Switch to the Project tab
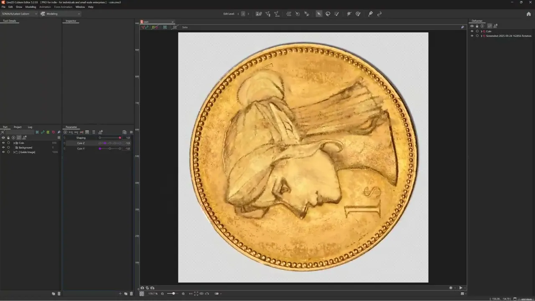Image resolution: width=535 pixels, height=301 pixels. [x=18, y=127]
